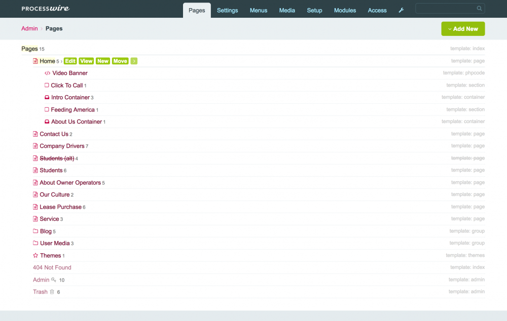Viewport: 507px width, 321px height.
Task: Open the Add New dropdown button
Action: tap(463, 29)
